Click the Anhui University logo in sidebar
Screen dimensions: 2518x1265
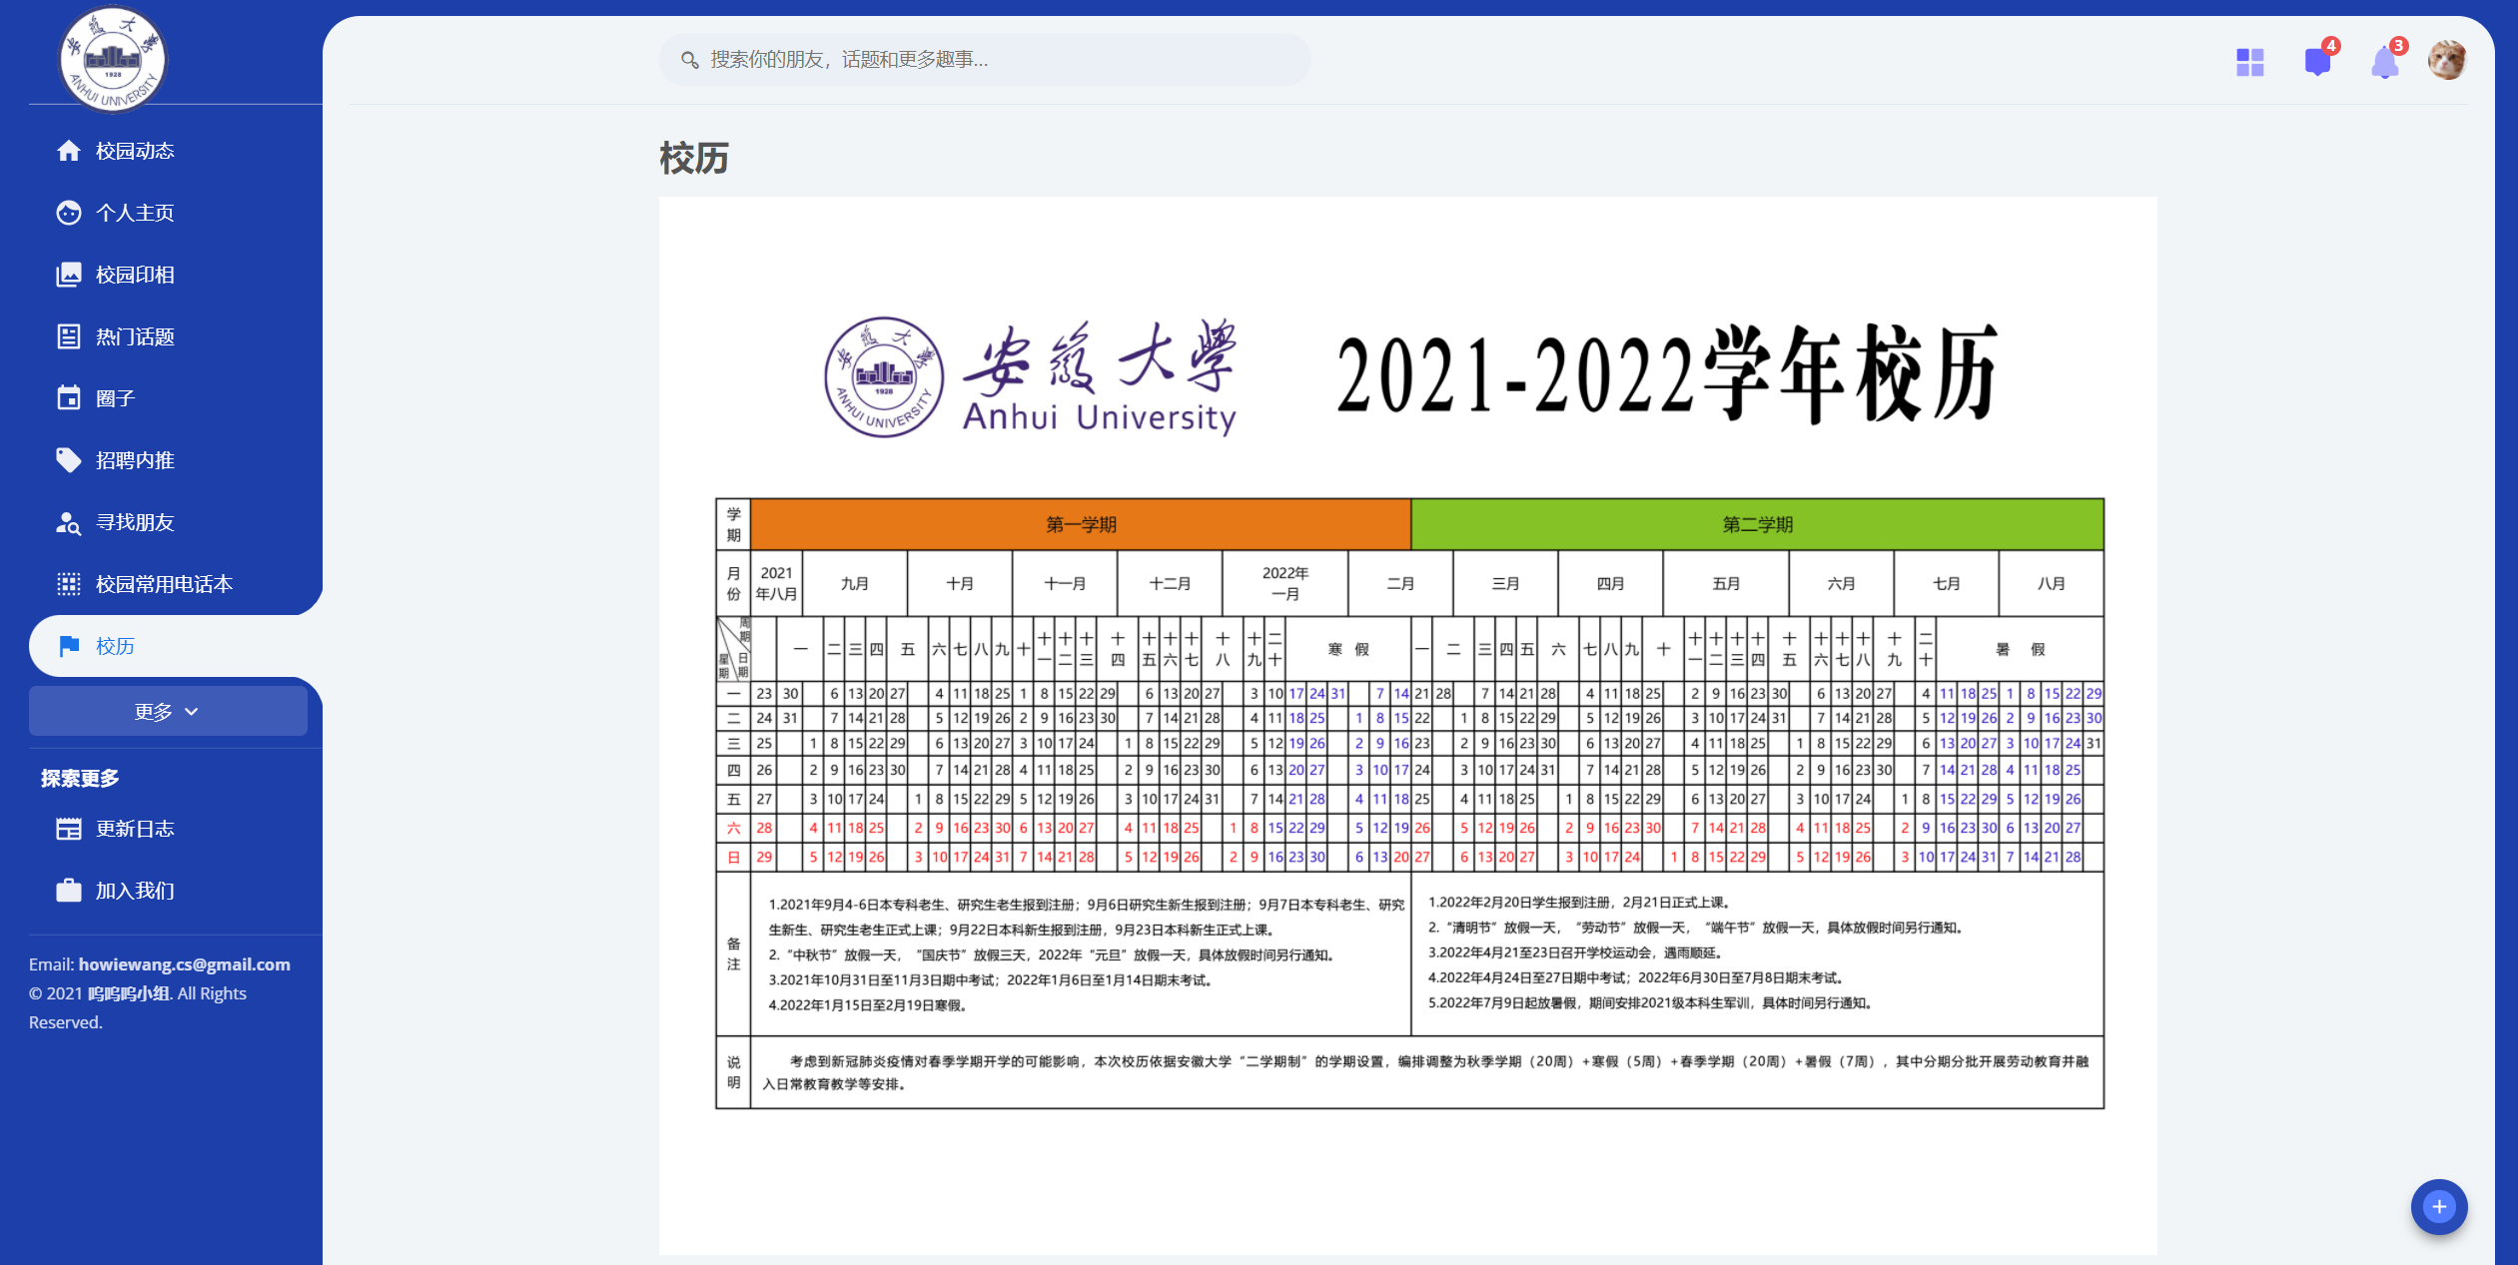(x=113, y=59)
